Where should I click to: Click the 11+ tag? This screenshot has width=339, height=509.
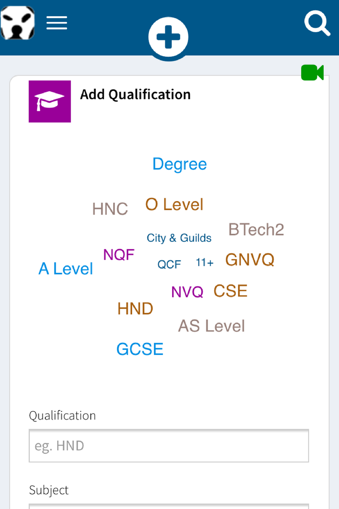(205, 263)
